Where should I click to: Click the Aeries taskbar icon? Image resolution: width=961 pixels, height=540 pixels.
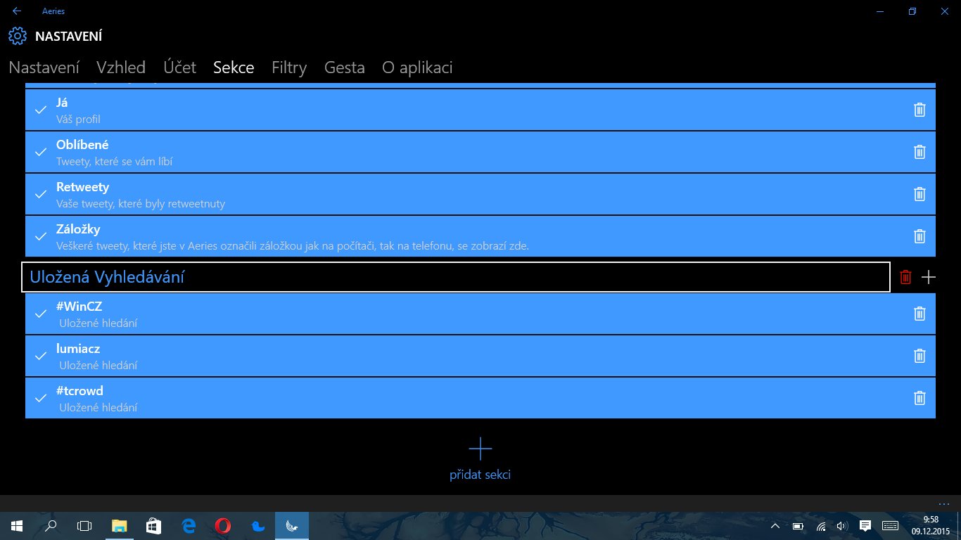(291, 526)
